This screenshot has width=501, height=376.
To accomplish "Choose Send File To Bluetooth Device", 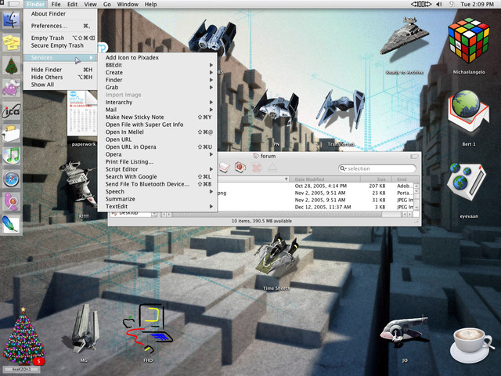I will [x=158, y=184].
